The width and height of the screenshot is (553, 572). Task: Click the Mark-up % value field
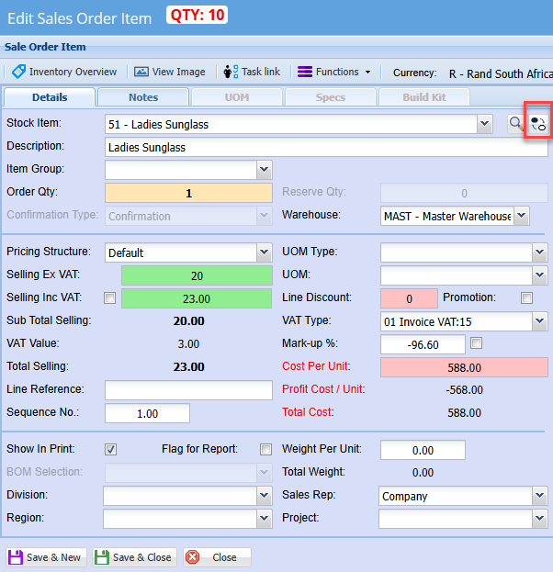click(423, 344)
